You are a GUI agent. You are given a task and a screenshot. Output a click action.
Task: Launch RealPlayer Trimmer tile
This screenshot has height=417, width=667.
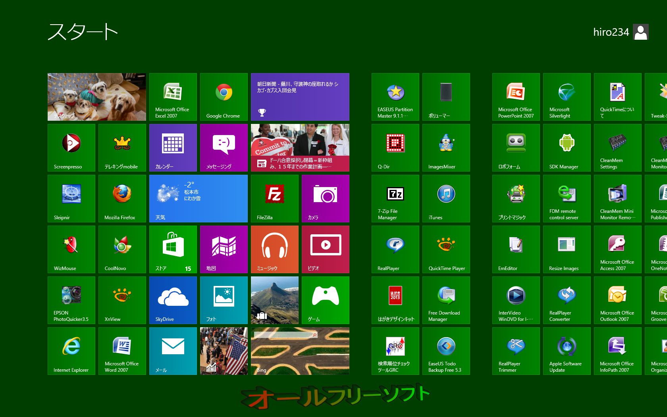click(x=516, y=351)
